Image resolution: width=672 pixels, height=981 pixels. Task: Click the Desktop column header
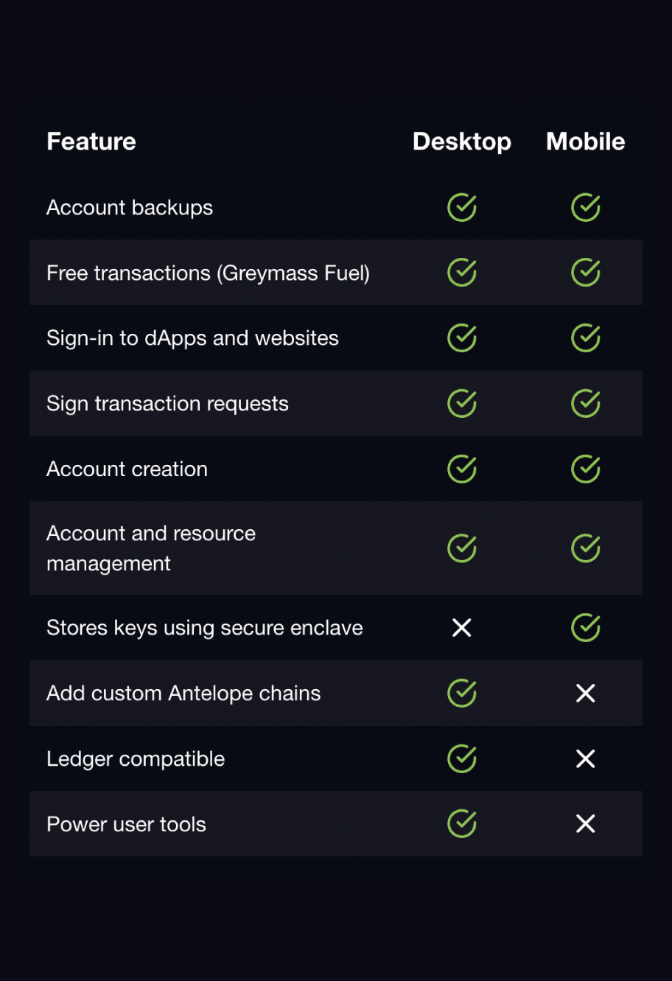coord(462,142)
